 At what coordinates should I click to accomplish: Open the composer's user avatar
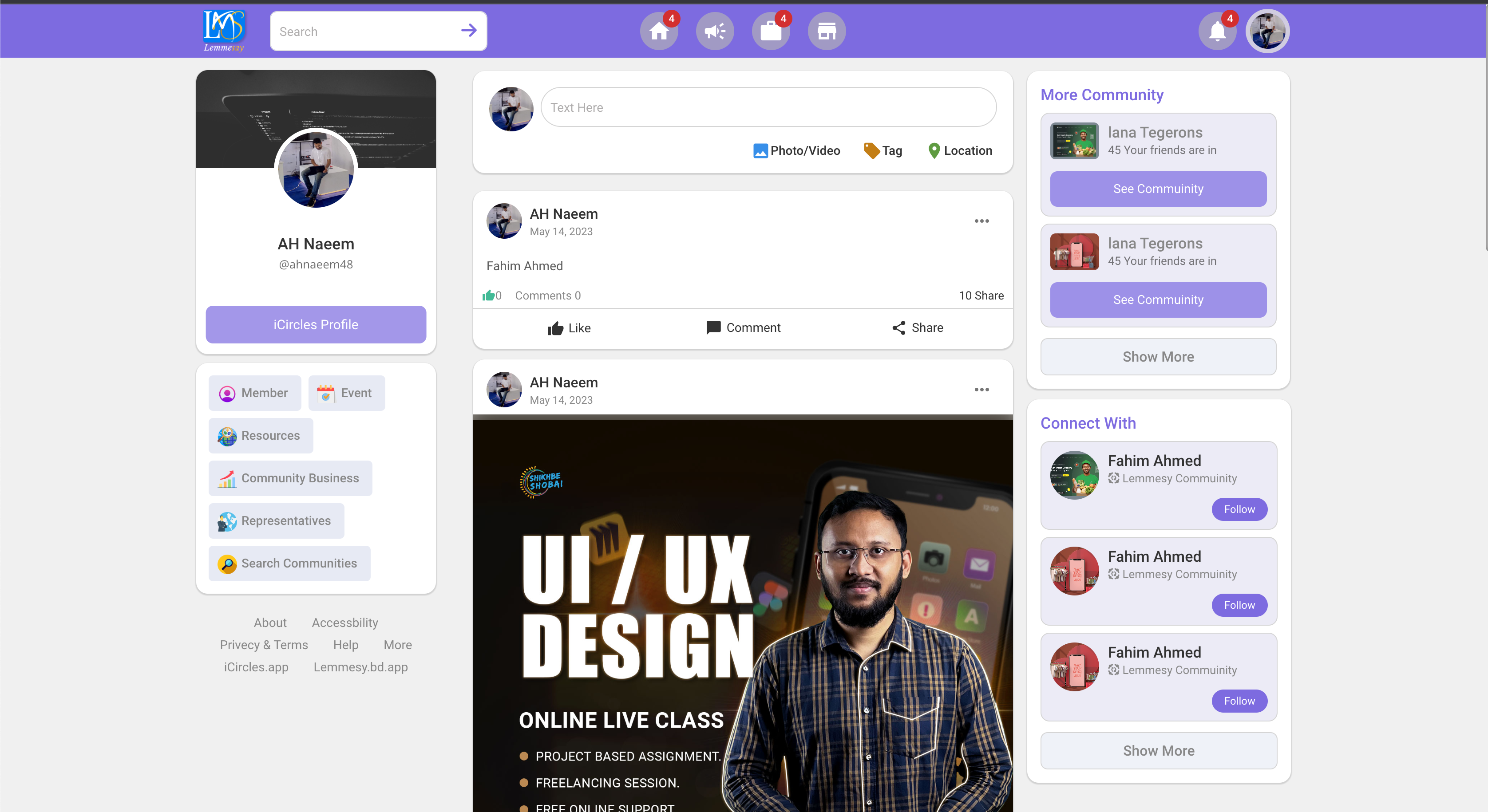pos(511,109)
